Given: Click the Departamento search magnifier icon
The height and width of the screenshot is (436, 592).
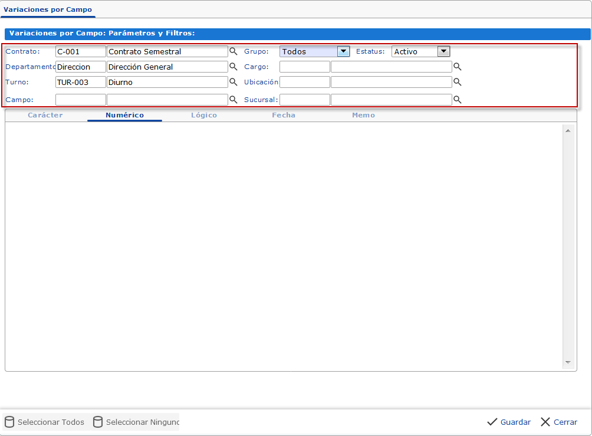Looking at the screenshot, I should click(233, 67).
